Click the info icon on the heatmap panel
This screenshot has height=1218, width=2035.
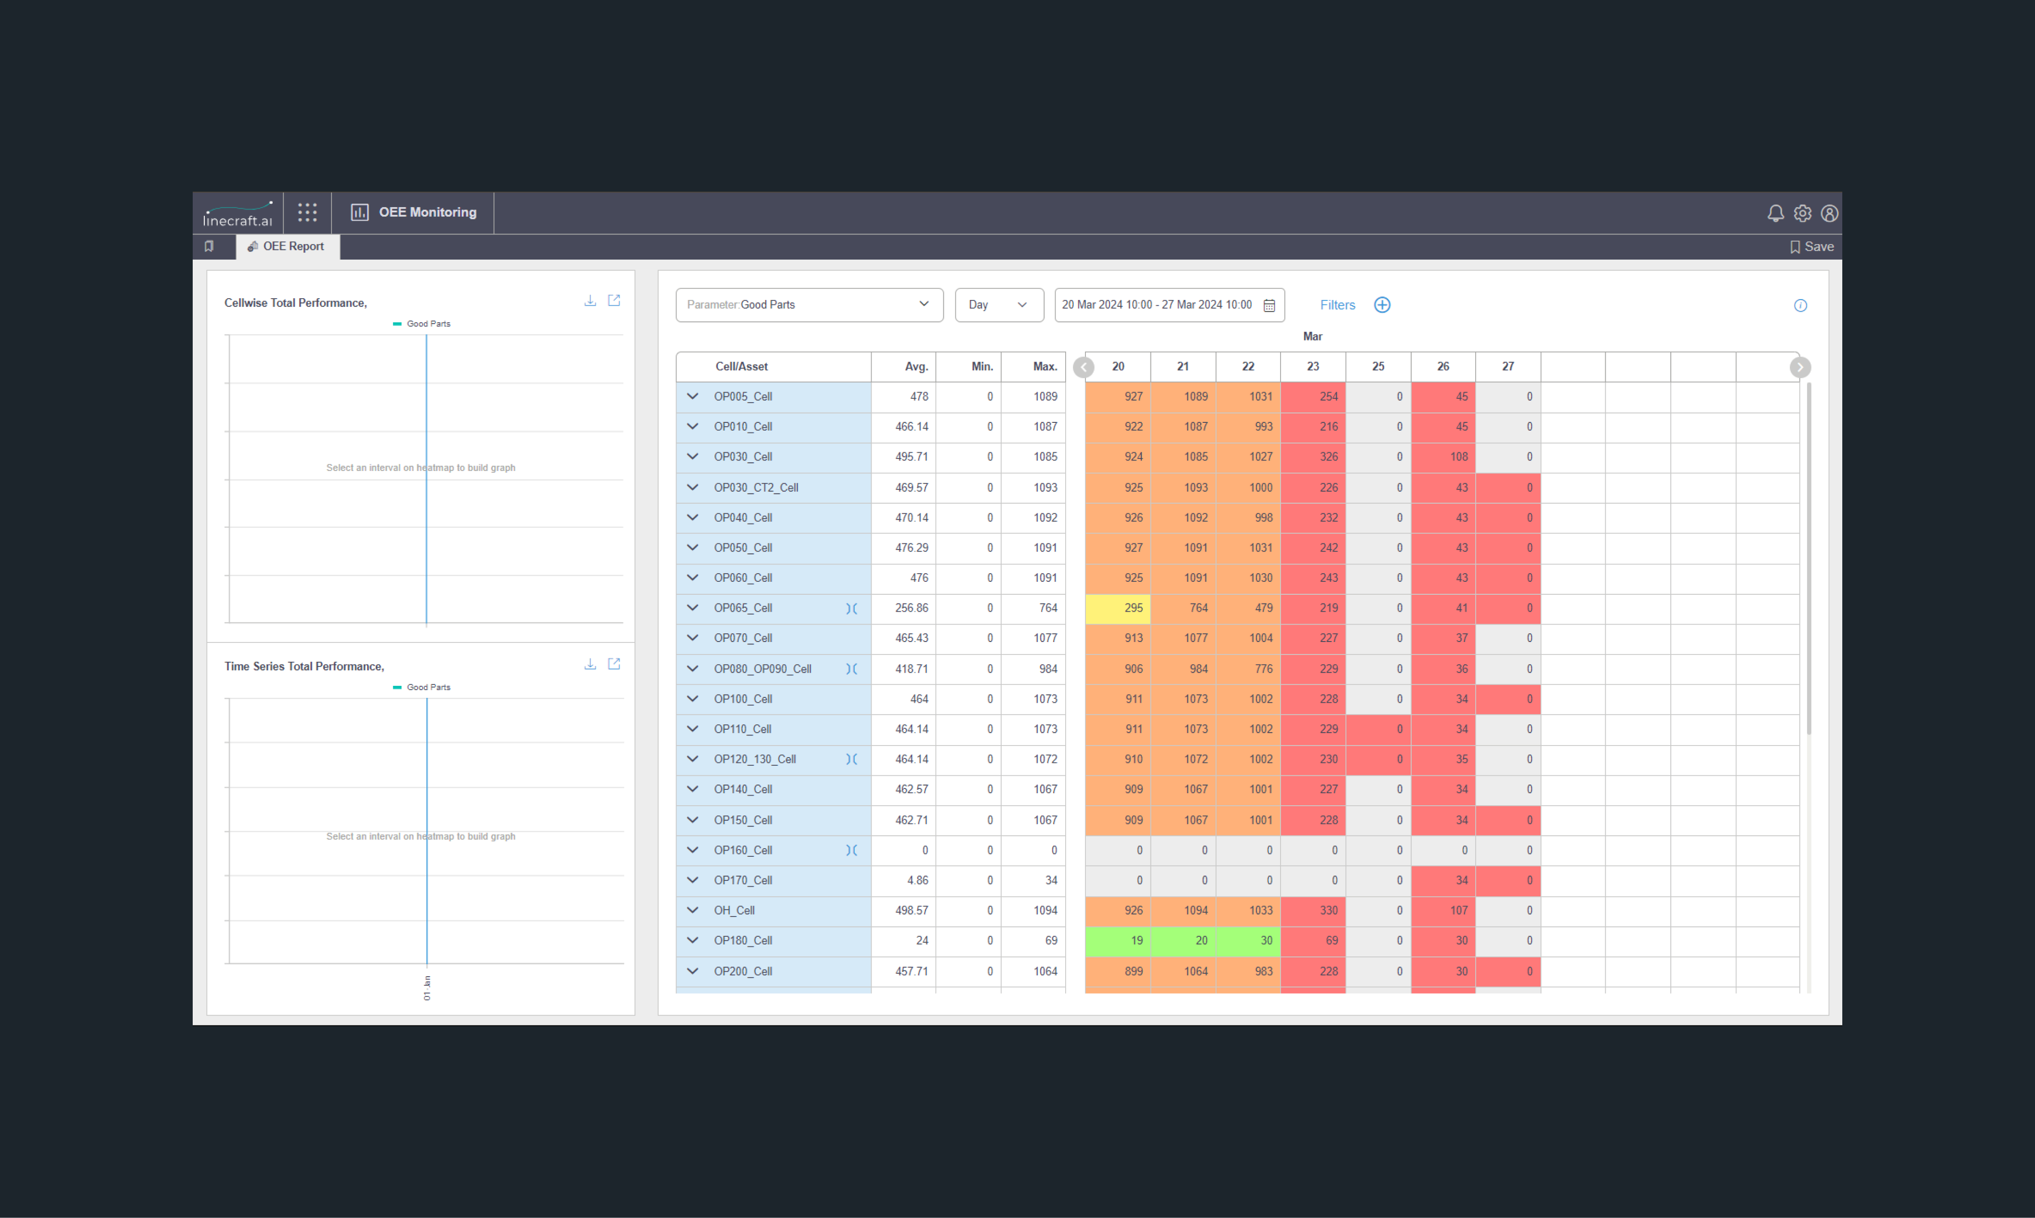tap(1800, 305)
